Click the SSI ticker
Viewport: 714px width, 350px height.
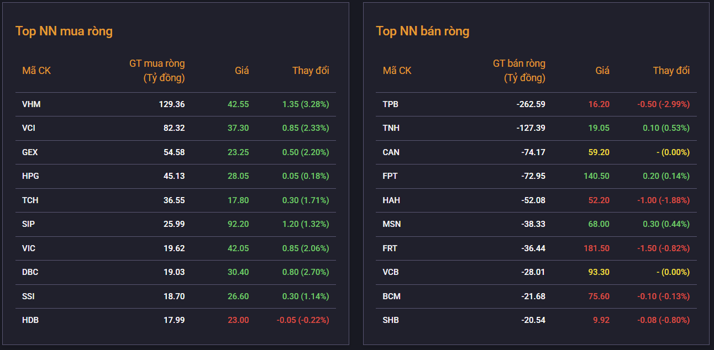tap(28, 296)
